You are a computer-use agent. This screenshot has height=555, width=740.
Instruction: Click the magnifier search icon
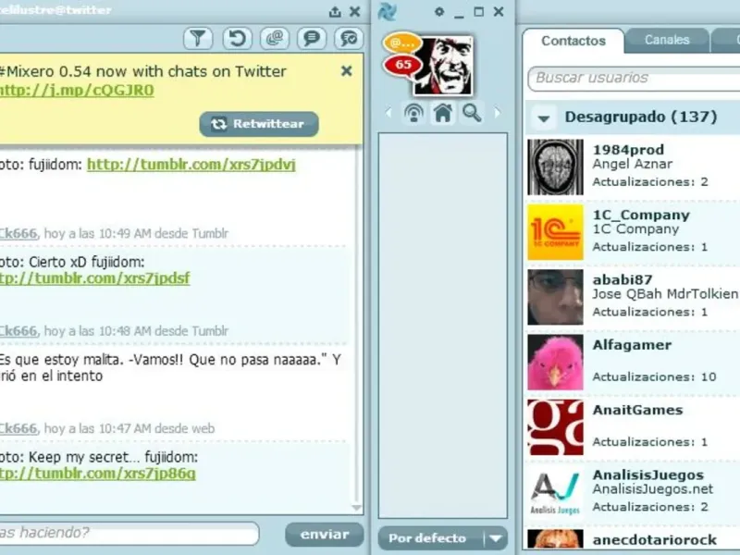click(472, 113)
